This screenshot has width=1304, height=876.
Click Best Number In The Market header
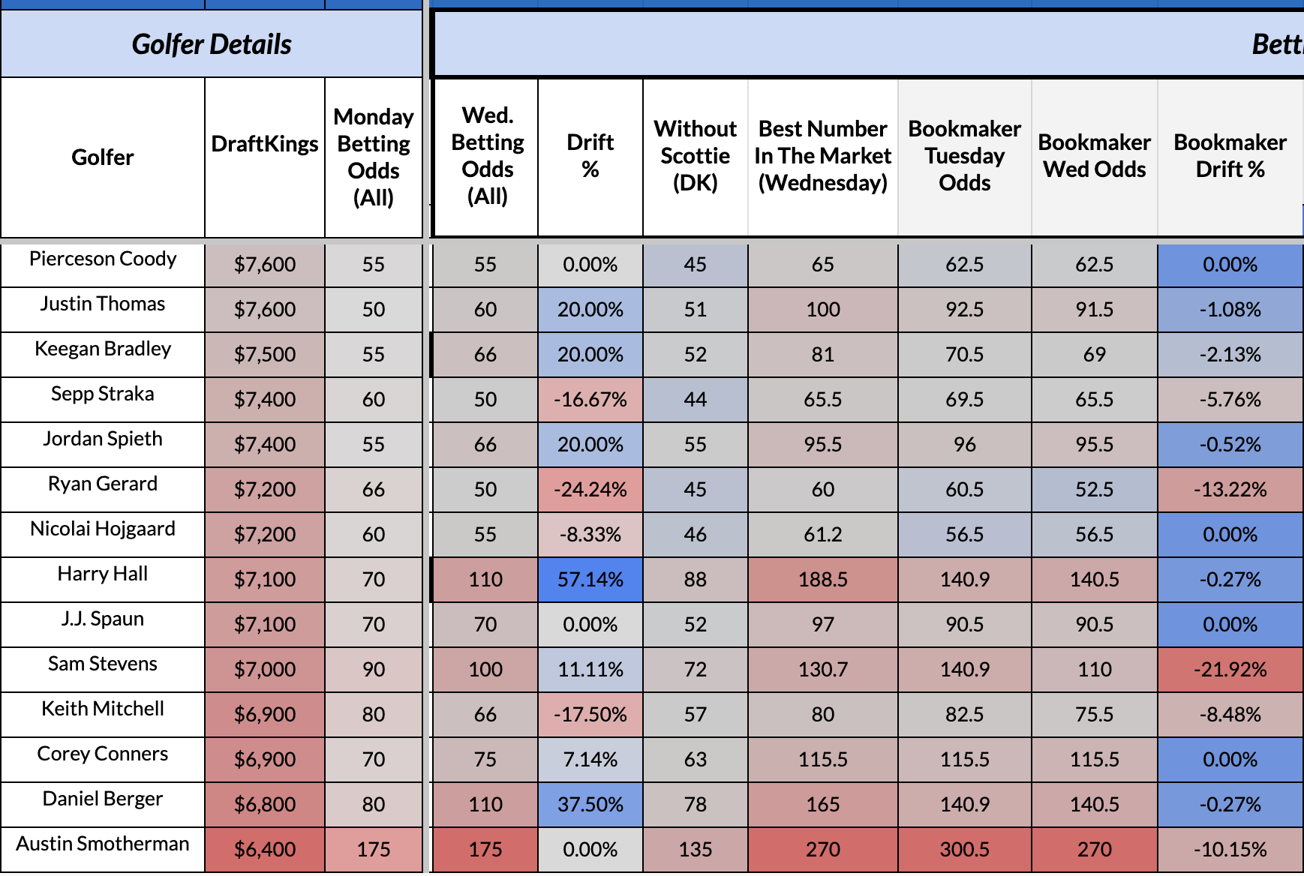point(822,156)
